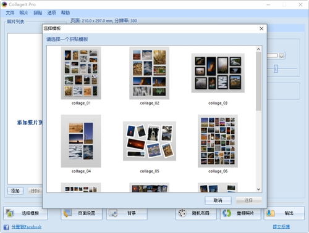The width and height of the screenshot is (309, 233).
Task: Select the collage_03 template thumbnail
Action: click(218, 73)
